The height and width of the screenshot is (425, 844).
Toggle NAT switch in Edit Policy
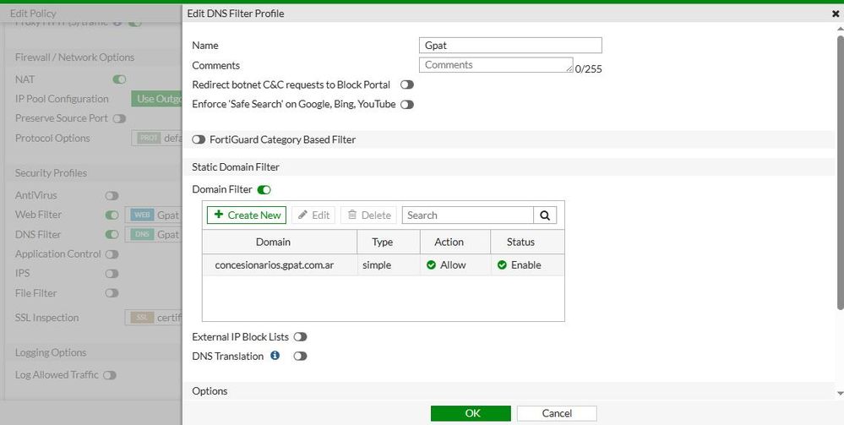pos(119,79)
